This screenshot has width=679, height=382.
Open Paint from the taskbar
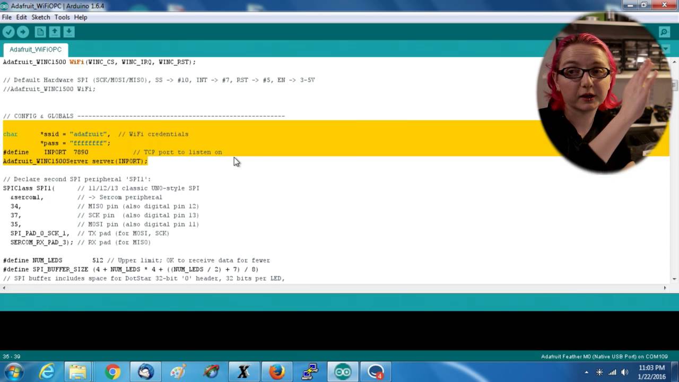tap(178, 372)
